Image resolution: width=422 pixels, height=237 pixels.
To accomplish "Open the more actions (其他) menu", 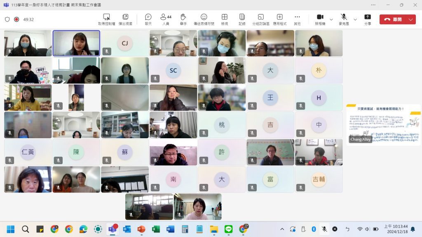I will tap(297, 19).
